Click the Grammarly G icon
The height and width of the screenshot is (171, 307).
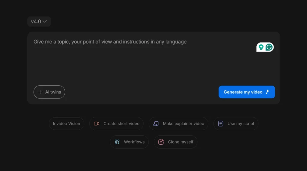[269, 47]
